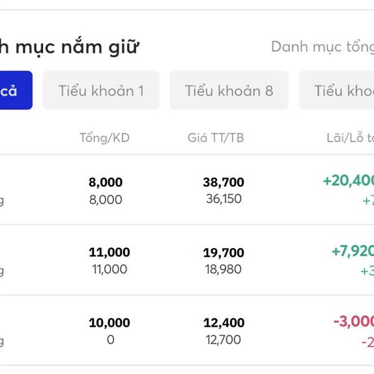Click the -3,000 loss value

tap(353, 321)
